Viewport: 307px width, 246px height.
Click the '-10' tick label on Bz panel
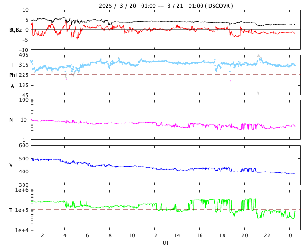[x=24, y=50]
